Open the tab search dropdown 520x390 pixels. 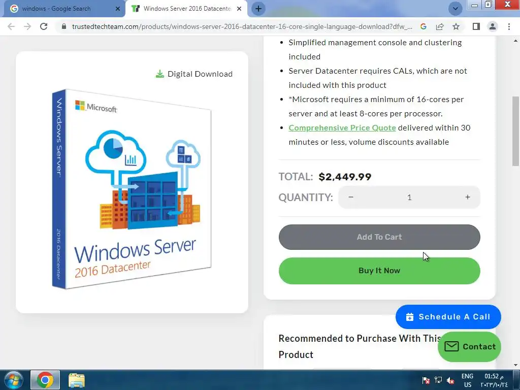456,9
